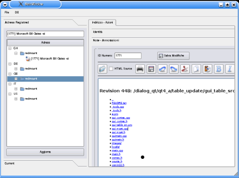Click the Adress column header

click(45, 43)
